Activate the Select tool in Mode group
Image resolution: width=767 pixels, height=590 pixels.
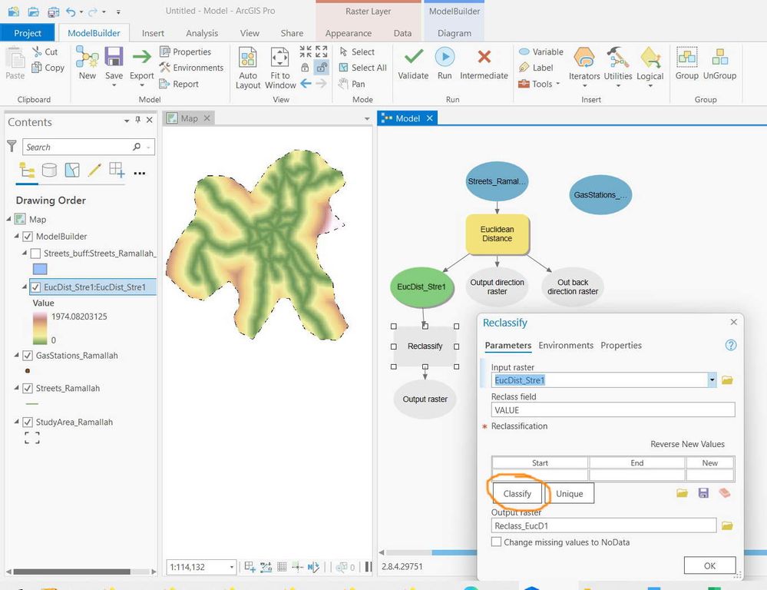coord(356,51)
